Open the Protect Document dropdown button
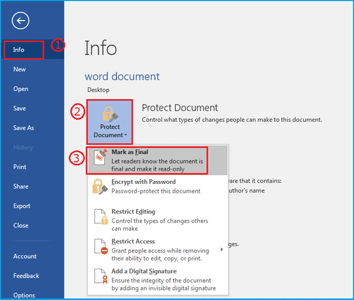This screenshot has width=354, height=300. (x=110, y=122)
